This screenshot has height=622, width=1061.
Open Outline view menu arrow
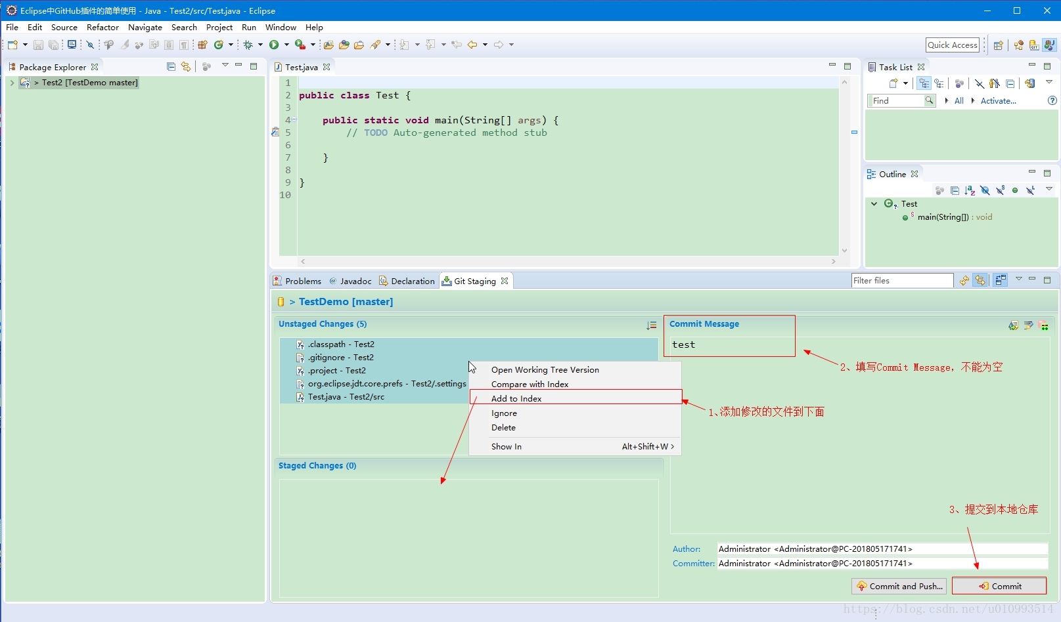coord(1049,189)
